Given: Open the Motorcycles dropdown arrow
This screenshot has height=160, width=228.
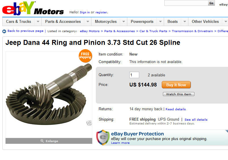Looking at the screenshot, I should pyautogui.click(x=124, y=22).
